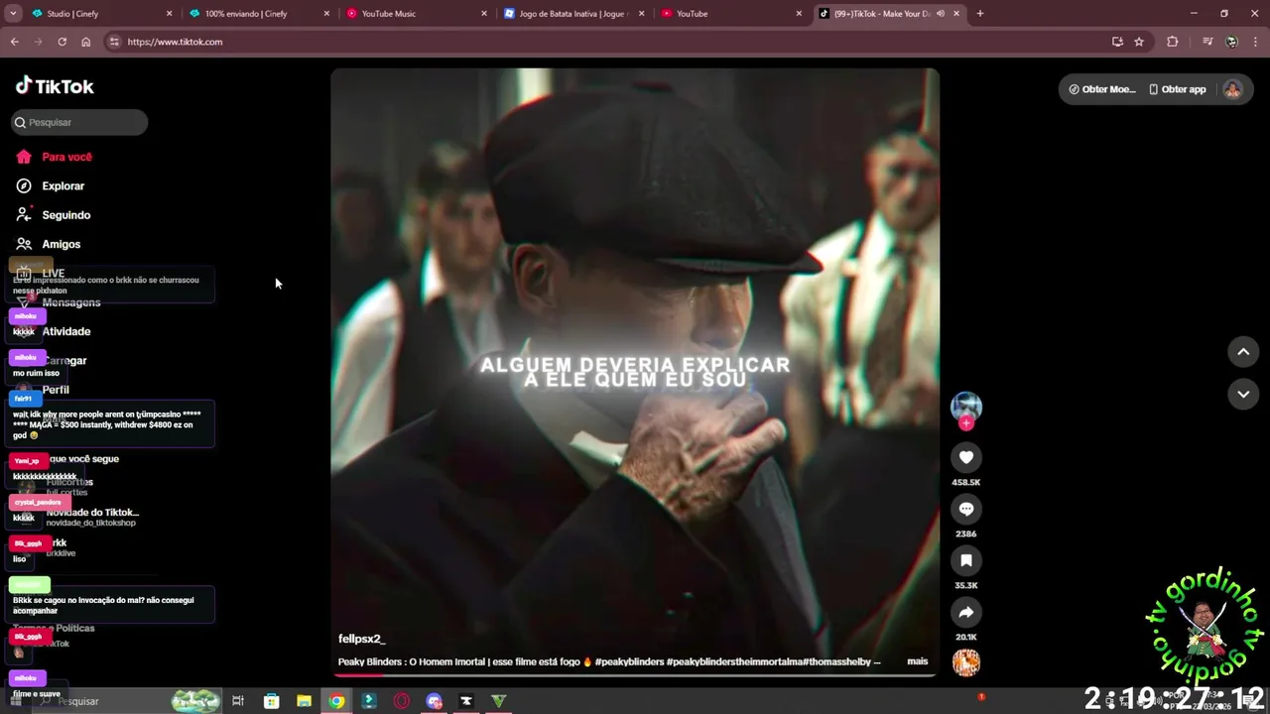The width and height of the screenshot is (1270, 714).
Task: Open the spinning sound disc thumbnail
Action: click(966, 661)
